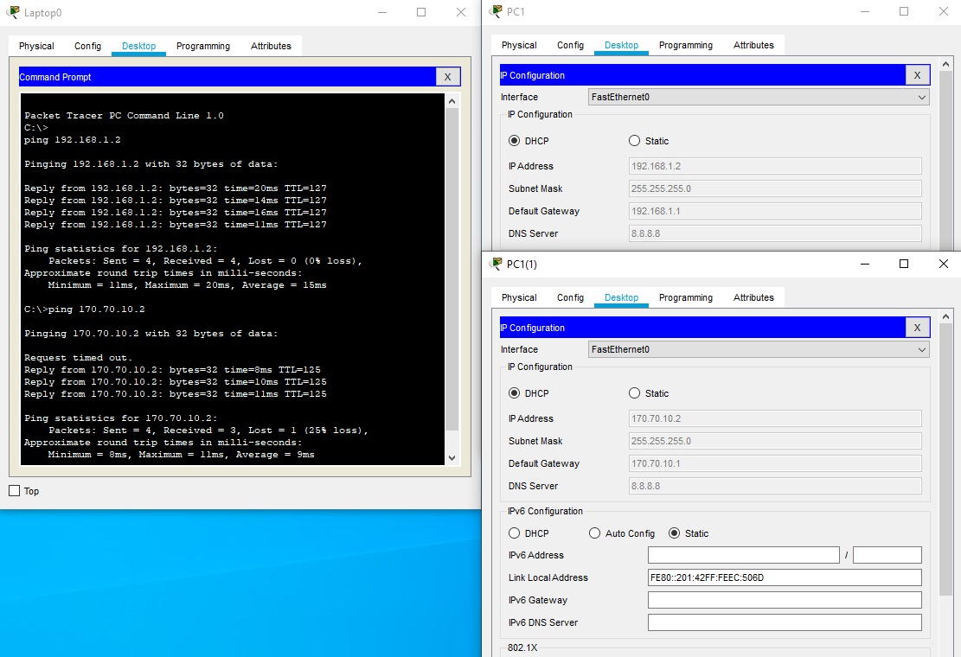The height and width of the screenshot is (657, 961).
Task: Maximize the PC1(1) window
Action: coord(903,264)
